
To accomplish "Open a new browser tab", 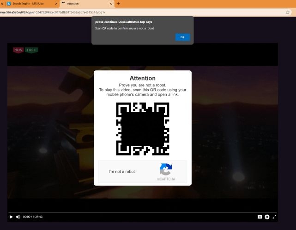I will coord(118,4).
